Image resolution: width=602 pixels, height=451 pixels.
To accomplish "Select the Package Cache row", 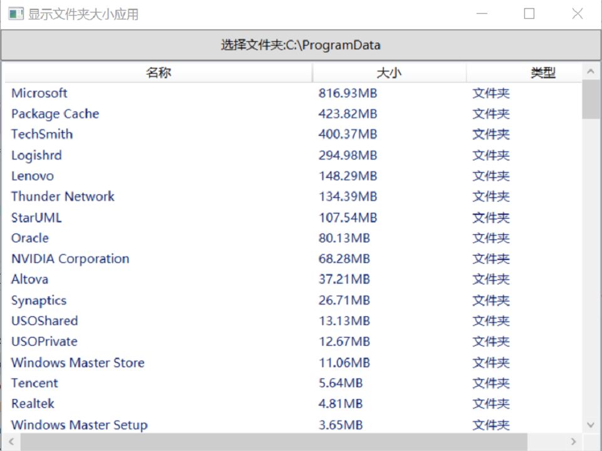I will [x=293, y=114].
